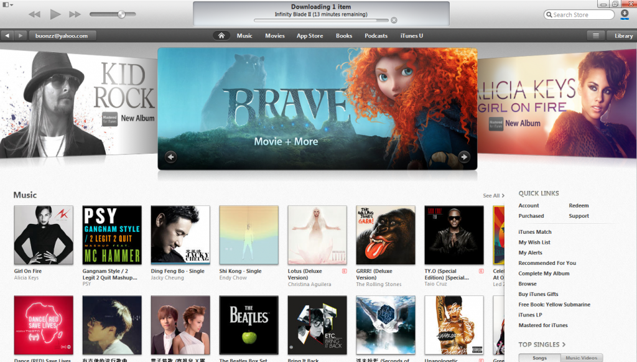Open Unapologetic album cover
637x362 pixels.
tap(454, 325)
